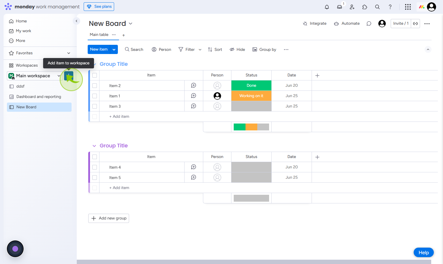This screenshot has height=264, width=443.
Task: Click the search everything magnifier icon
Action: (x=377, y=7)
